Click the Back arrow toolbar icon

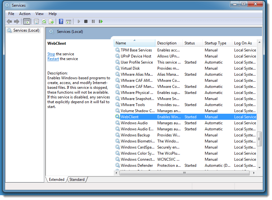[x=9, y=21]
